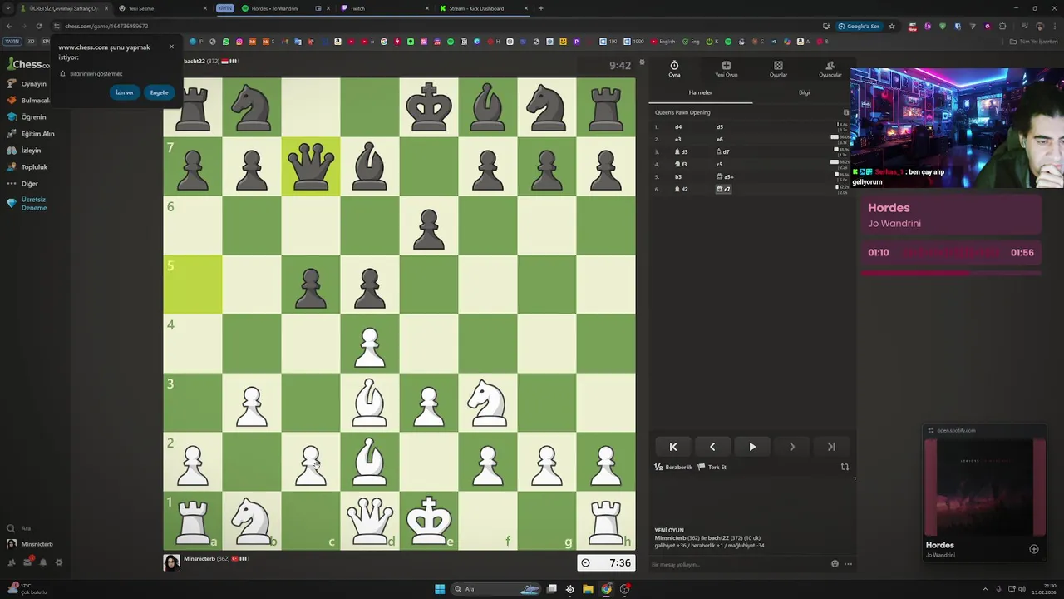
Task: Open File Explorer from the taskbar
Action: (x=588, y=589)
